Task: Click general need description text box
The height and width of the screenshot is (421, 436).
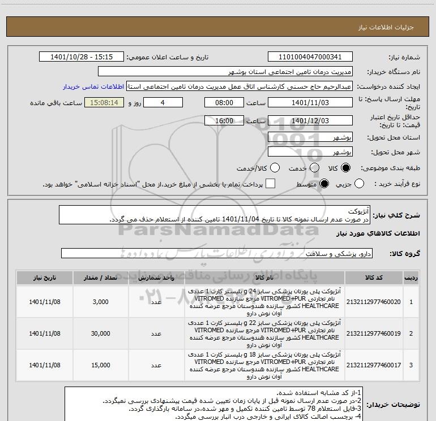Action: tap(215, 215)
